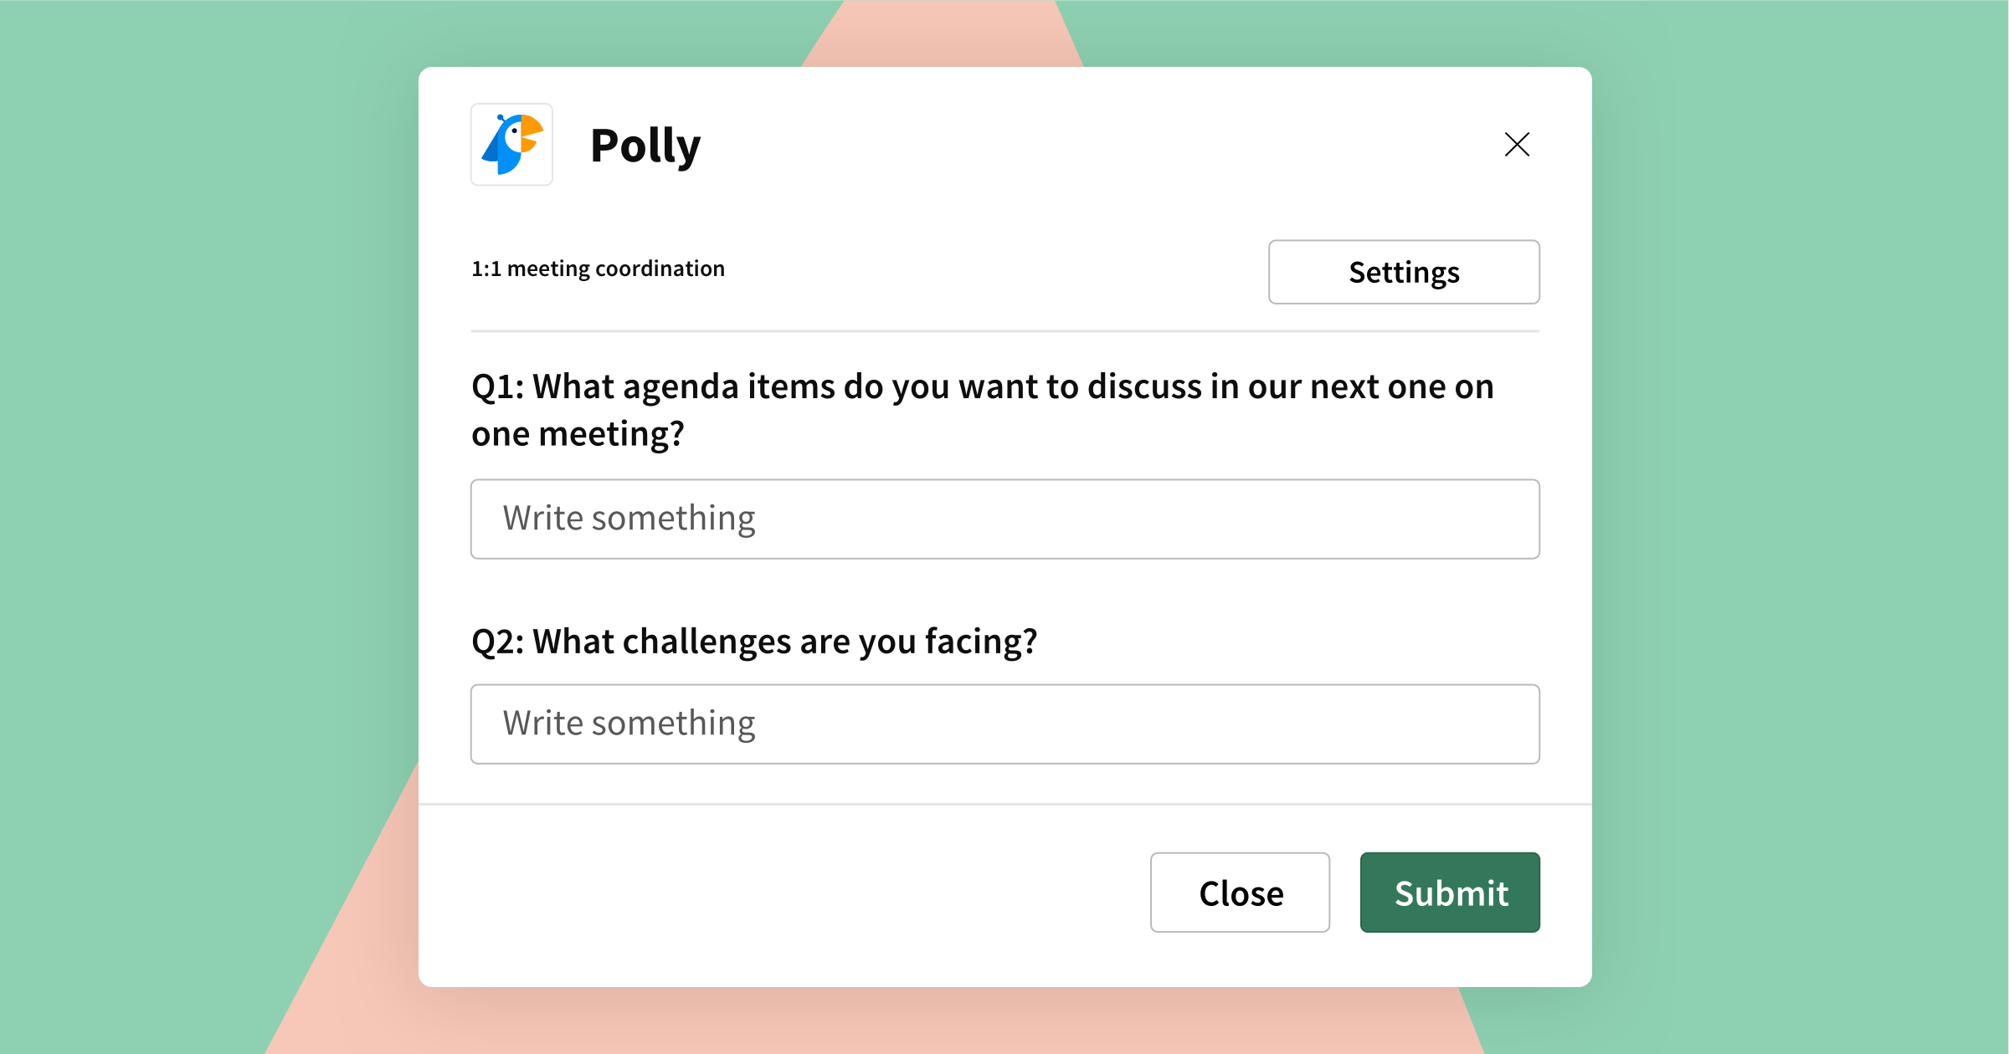Close the Polly dialog
Screen dimensions: 2009x1054
pos(1516,143)
